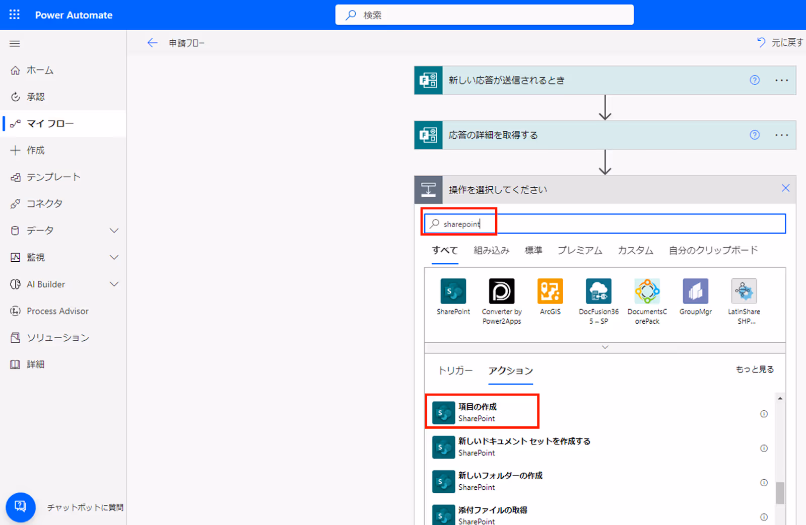
Task: Show info for 新しいドキュメント セットを作成する action
Action: [x=764, y=448]
